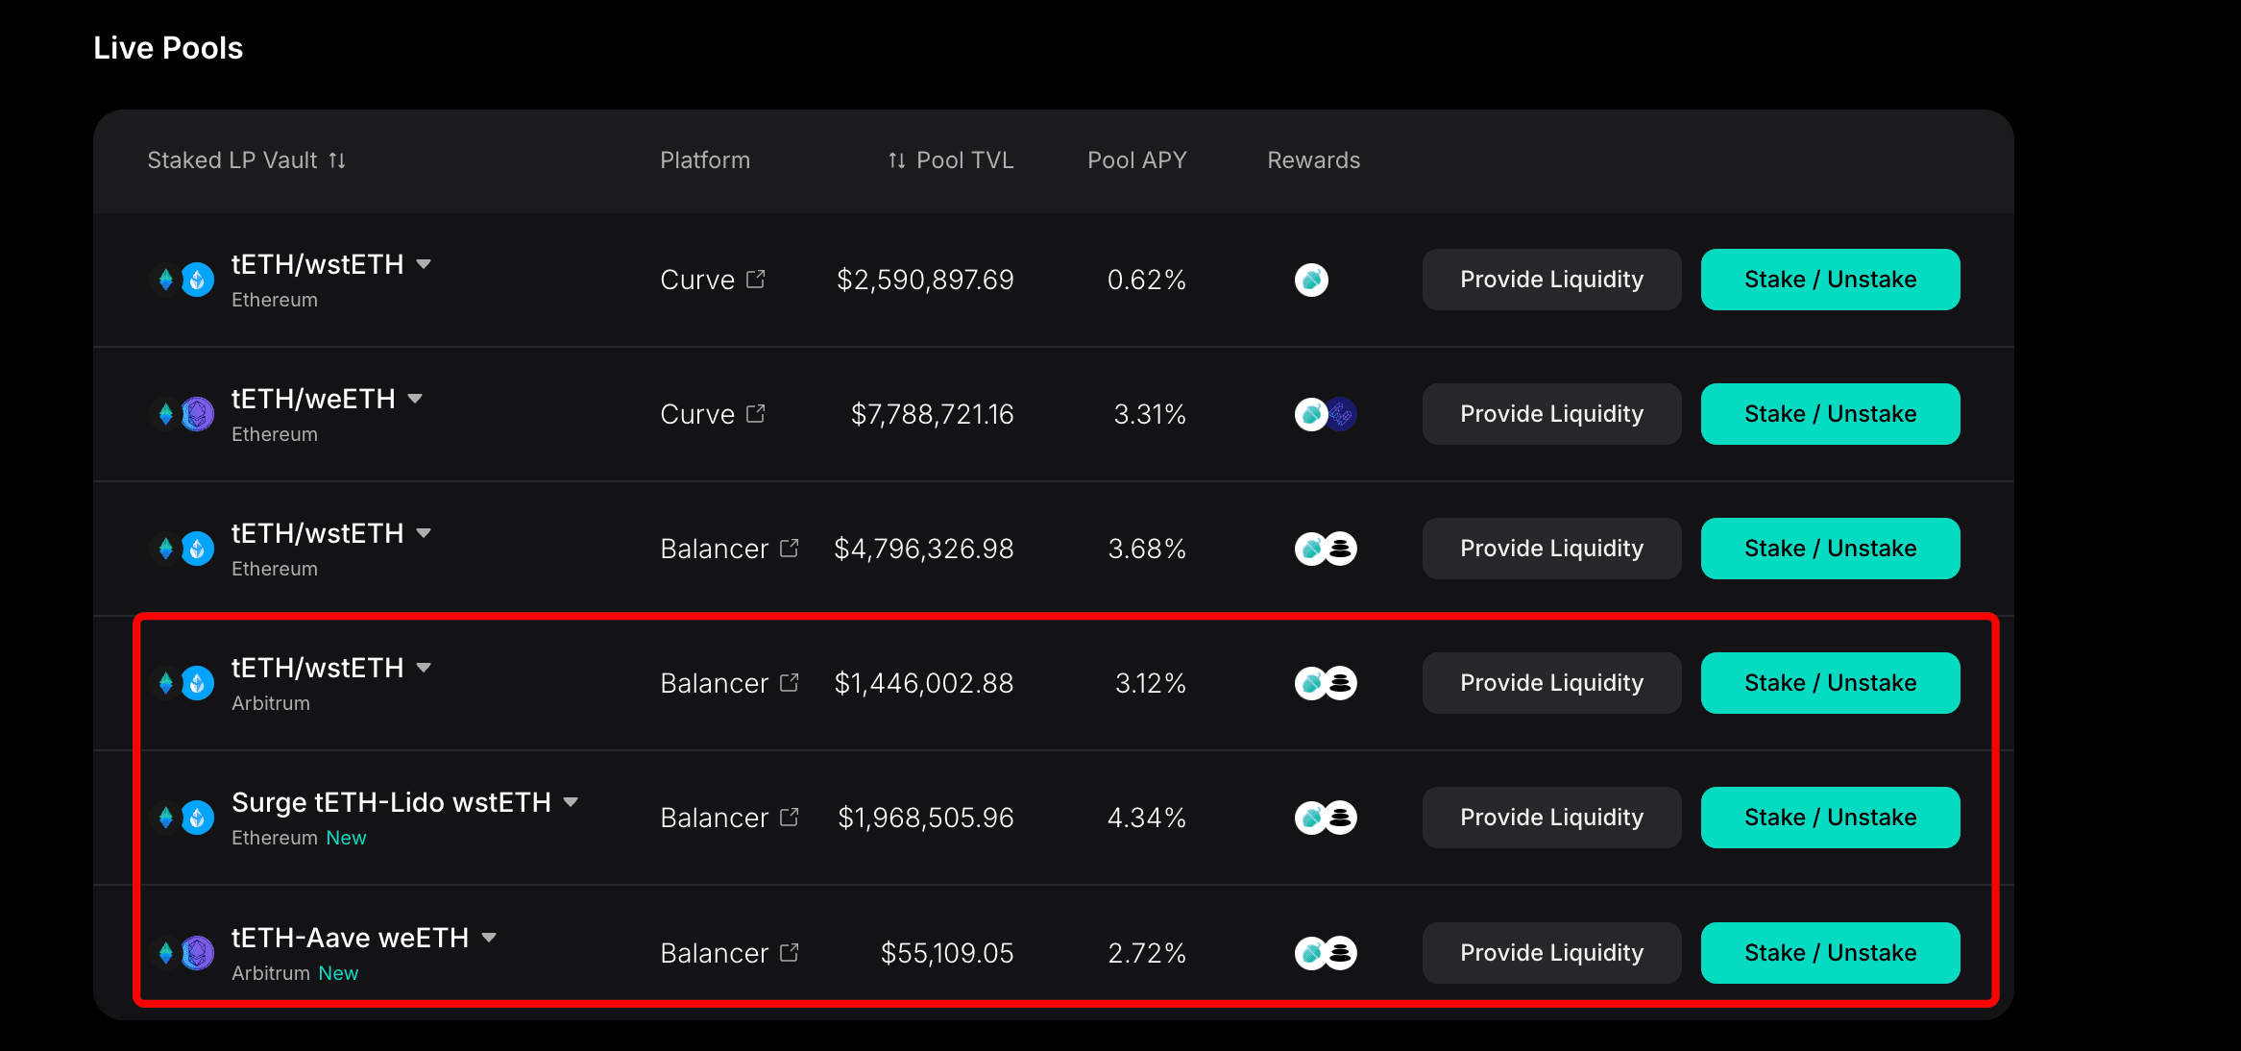Image resolution: width=2241 pixels, height=1051 pixels.
Task: Click Pool TVL header label
Action: [965, 160]
